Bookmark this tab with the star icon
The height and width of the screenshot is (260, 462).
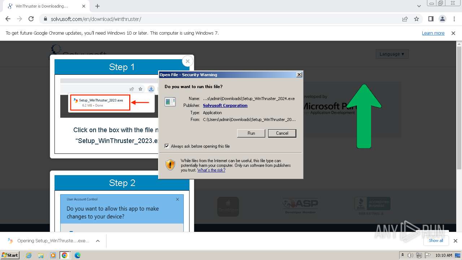[417, 19]
